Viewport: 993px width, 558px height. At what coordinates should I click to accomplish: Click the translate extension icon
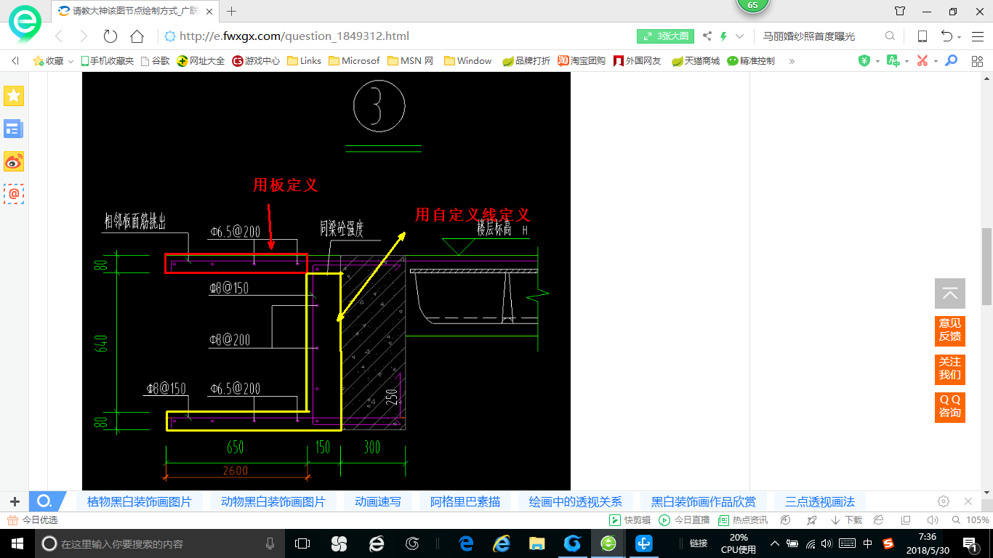(x=893, y=61)
